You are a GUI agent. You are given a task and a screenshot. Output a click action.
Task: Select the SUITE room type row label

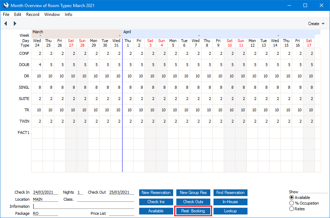pos(24,99)
